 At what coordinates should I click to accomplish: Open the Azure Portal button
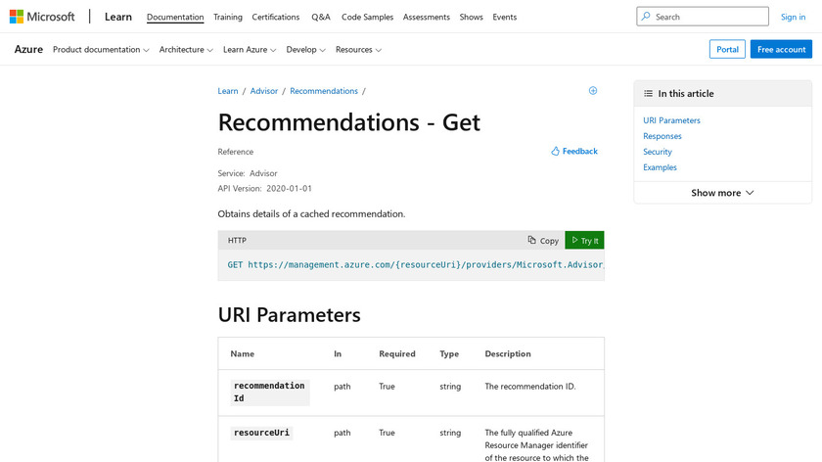click(727, 50)
